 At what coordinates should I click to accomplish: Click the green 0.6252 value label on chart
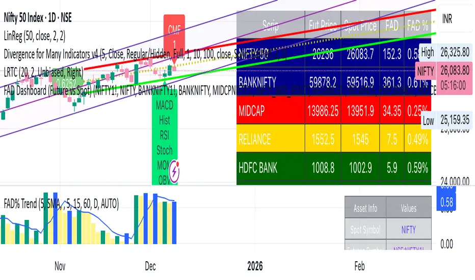(x=67, y=83)
